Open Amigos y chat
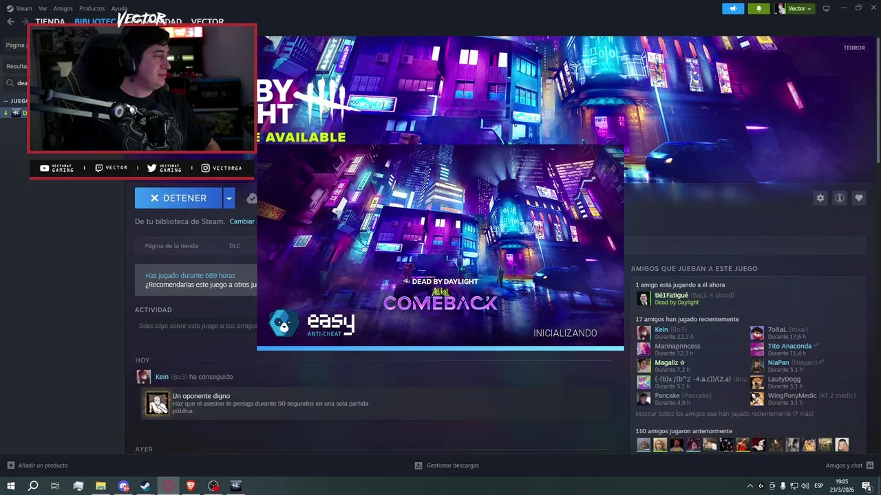The height and width of the screenshot is (495, 881). 850,465
